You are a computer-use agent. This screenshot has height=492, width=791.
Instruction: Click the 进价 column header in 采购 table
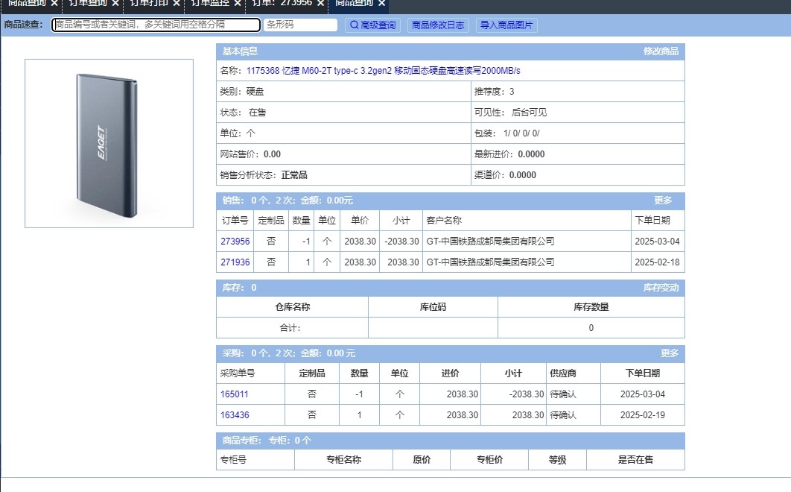(450, 373)
